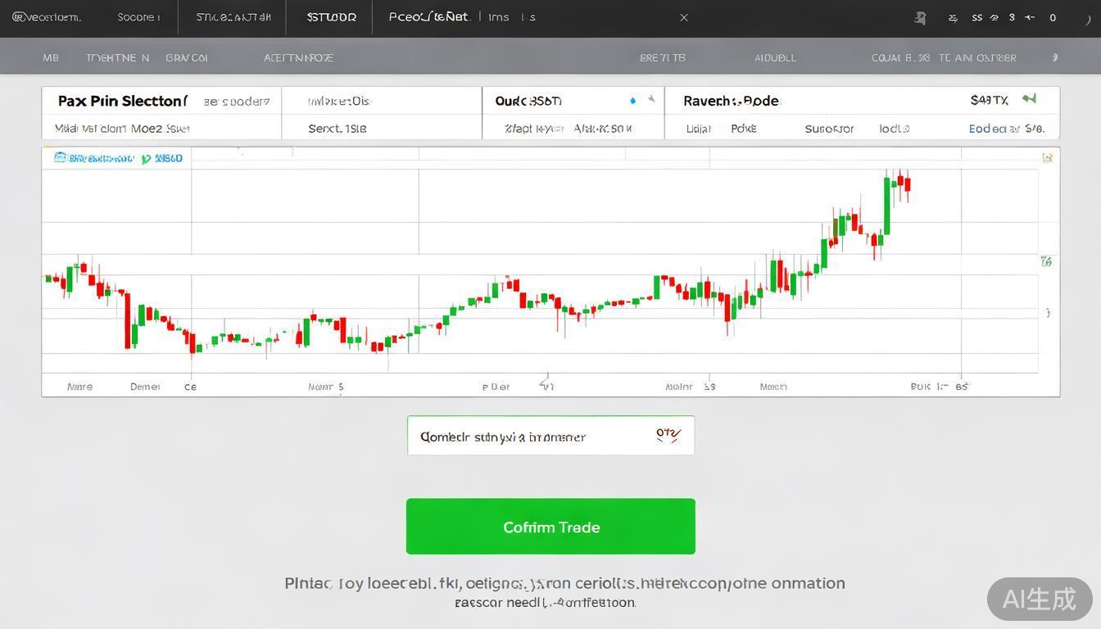Close the tab with the X icon
This screenshot has height=629, width=1101.
(x=684, y=17)
